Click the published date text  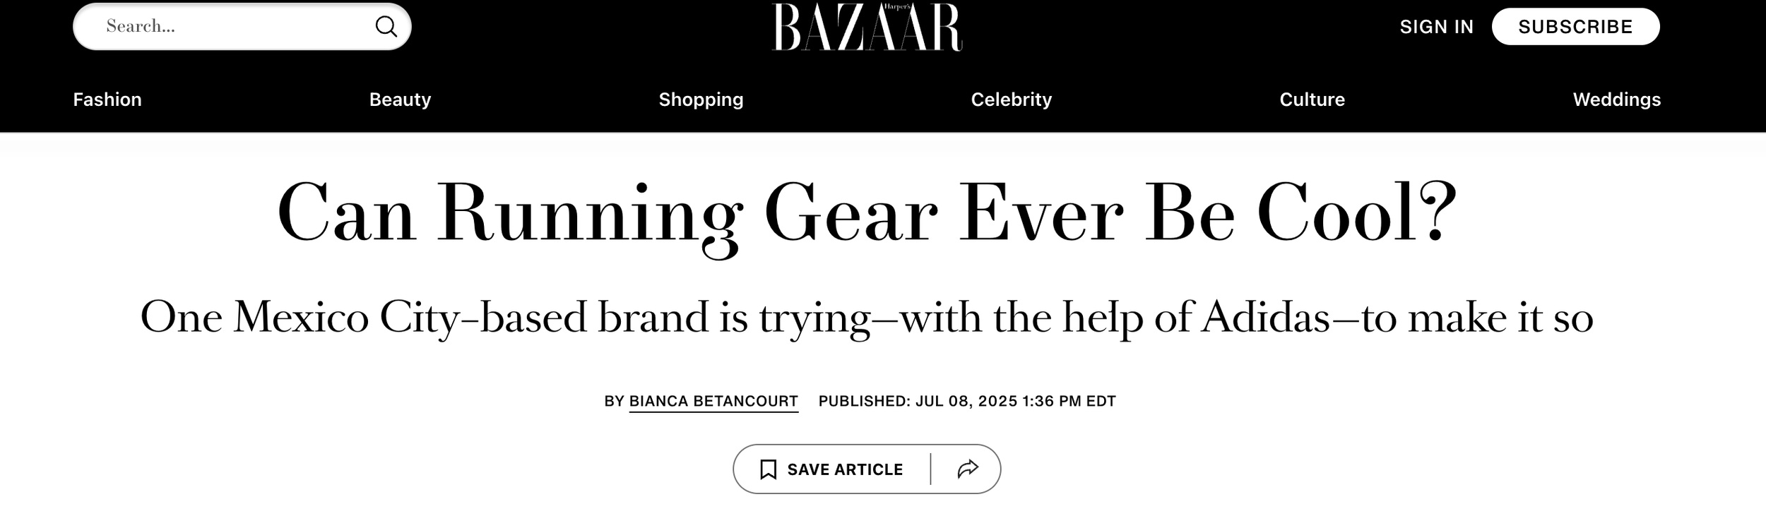point(967,401)
